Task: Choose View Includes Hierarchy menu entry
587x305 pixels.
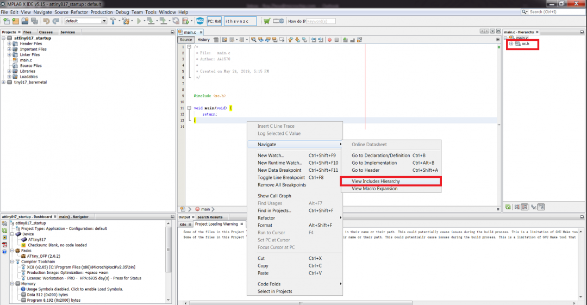Action: 391,182
